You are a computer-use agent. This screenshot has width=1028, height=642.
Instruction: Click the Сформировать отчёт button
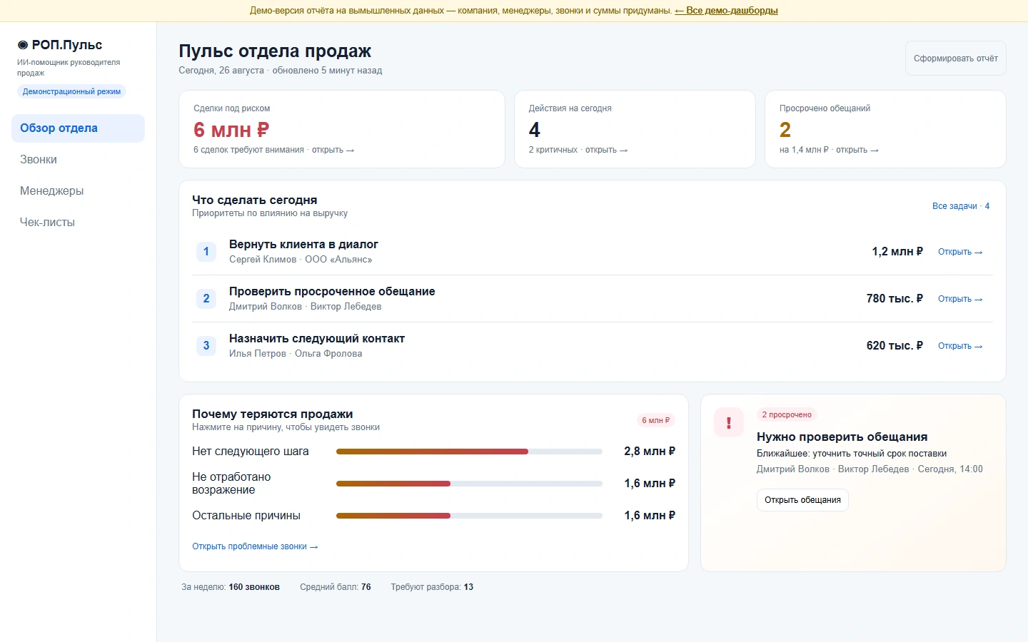point(956,58)
